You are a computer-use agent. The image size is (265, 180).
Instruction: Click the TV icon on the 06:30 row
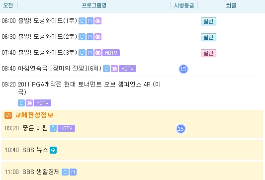[x=98, y=37]
